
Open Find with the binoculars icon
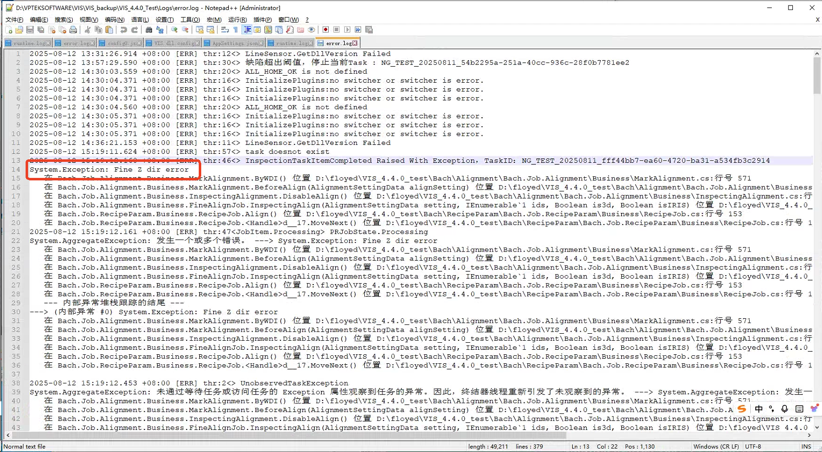pyautogui.click(x=149, y=30)
